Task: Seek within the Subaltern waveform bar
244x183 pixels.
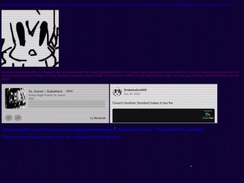Action: tap(67, 104)
